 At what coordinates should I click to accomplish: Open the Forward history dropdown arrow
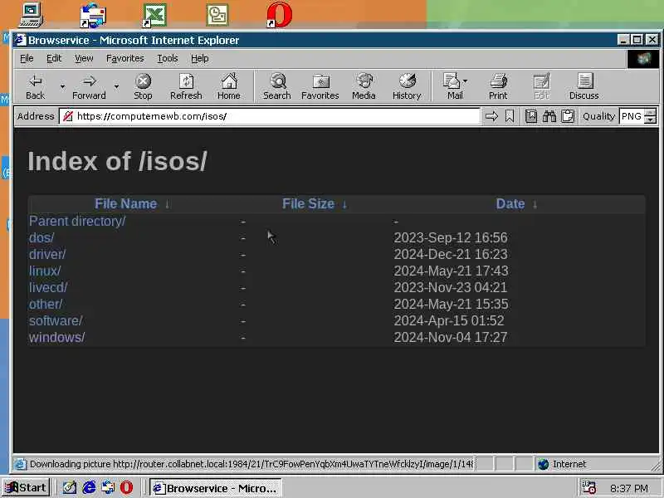click(116, 86)
